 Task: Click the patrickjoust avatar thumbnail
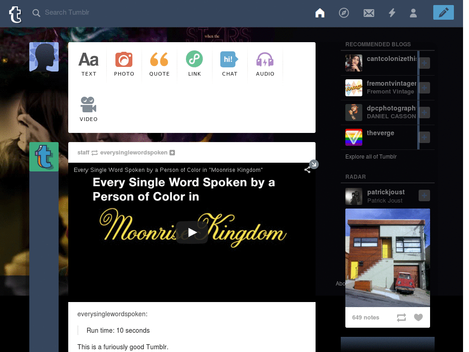point(354,196)
